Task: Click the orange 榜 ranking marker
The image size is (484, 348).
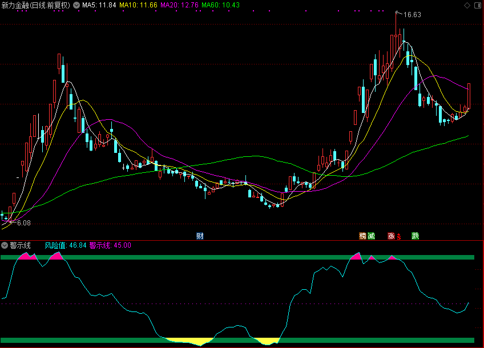Action: 362,236
